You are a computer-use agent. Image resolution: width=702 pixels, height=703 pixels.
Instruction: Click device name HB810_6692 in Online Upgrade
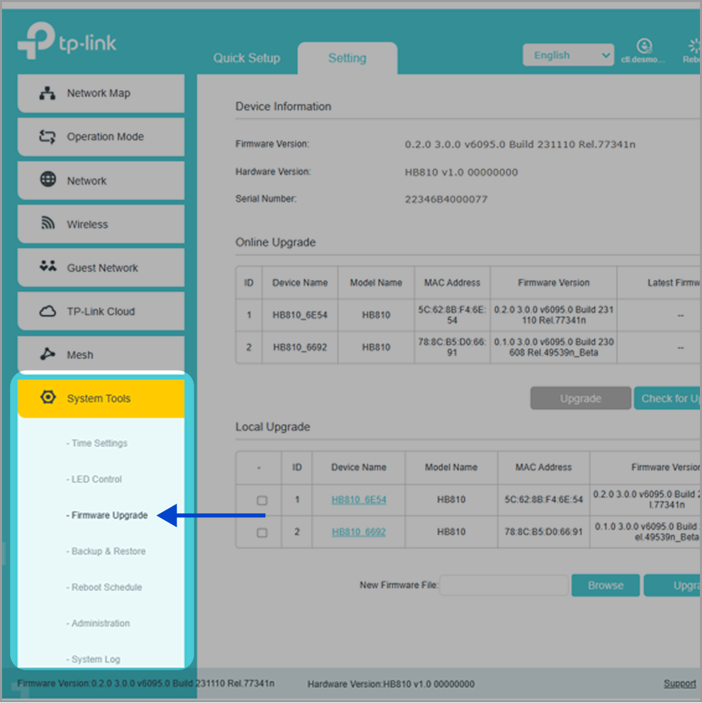click(300, 347)
